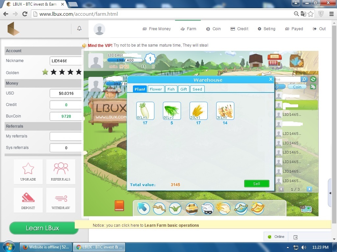Viewport: 337px width, 252px height.
Task: Switch to the Flower tab
Action: 156,89
